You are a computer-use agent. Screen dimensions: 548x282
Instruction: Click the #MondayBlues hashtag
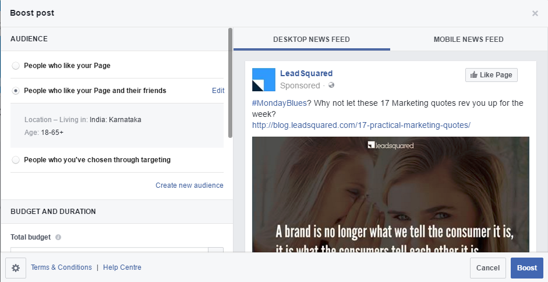[280, 103]
